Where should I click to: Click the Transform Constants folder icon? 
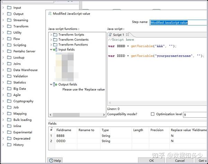click(55, 40)
